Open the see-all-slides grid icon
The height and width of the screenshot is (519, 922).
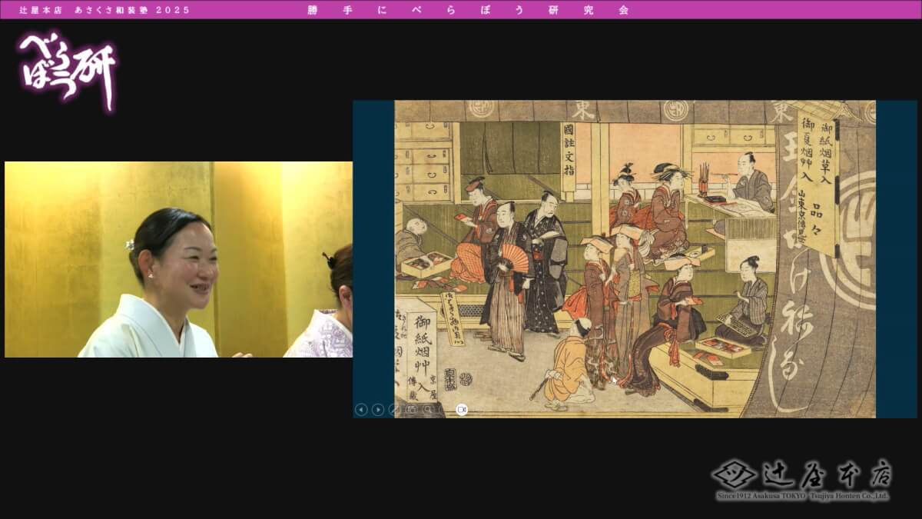pyautogui.click(x=411, y=410)
